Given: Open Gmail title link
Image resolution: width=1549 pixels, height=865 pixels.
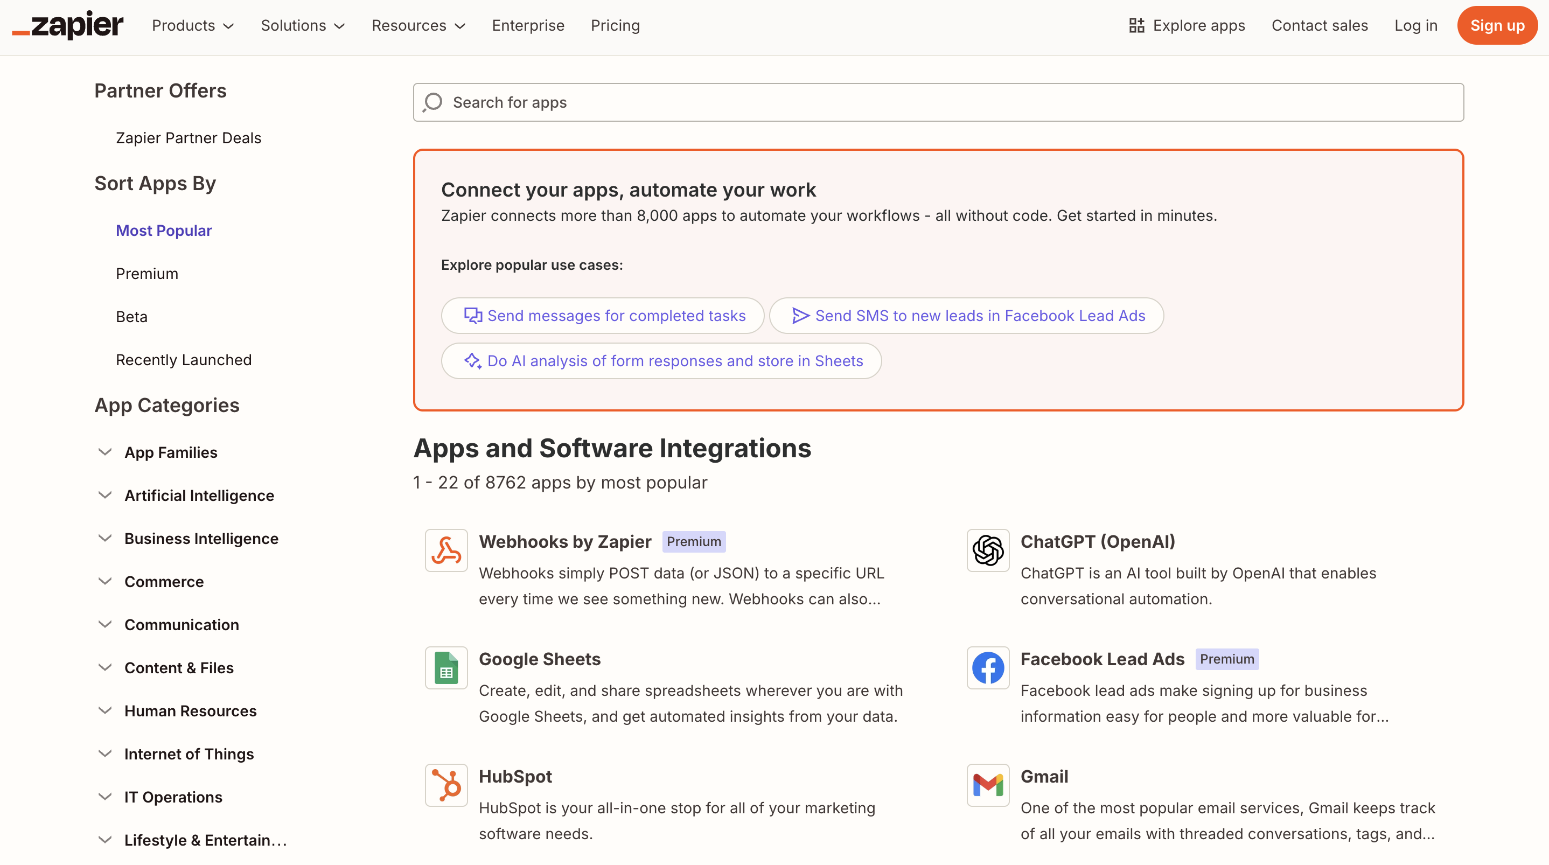Looking at the screenshot, I should [x=1044, y=776].
